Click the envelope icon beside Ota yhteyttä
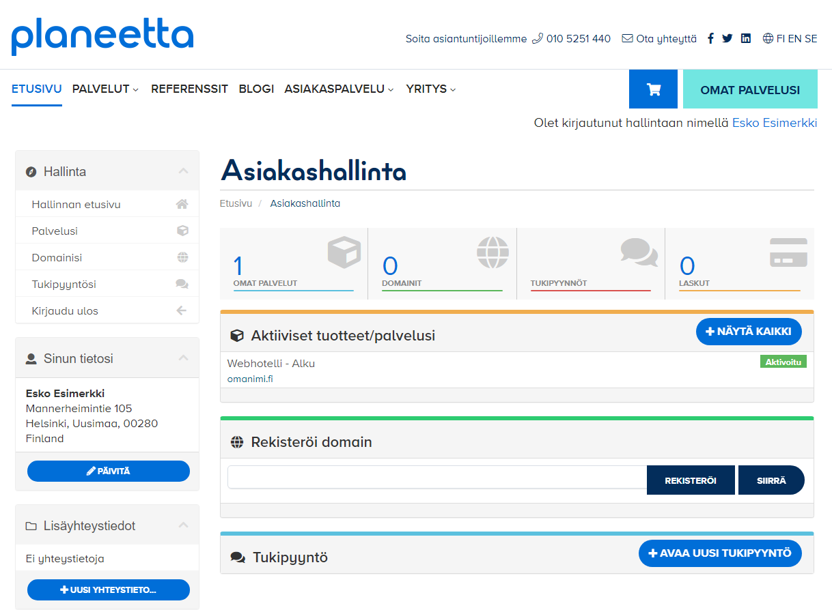 (627, 39)
